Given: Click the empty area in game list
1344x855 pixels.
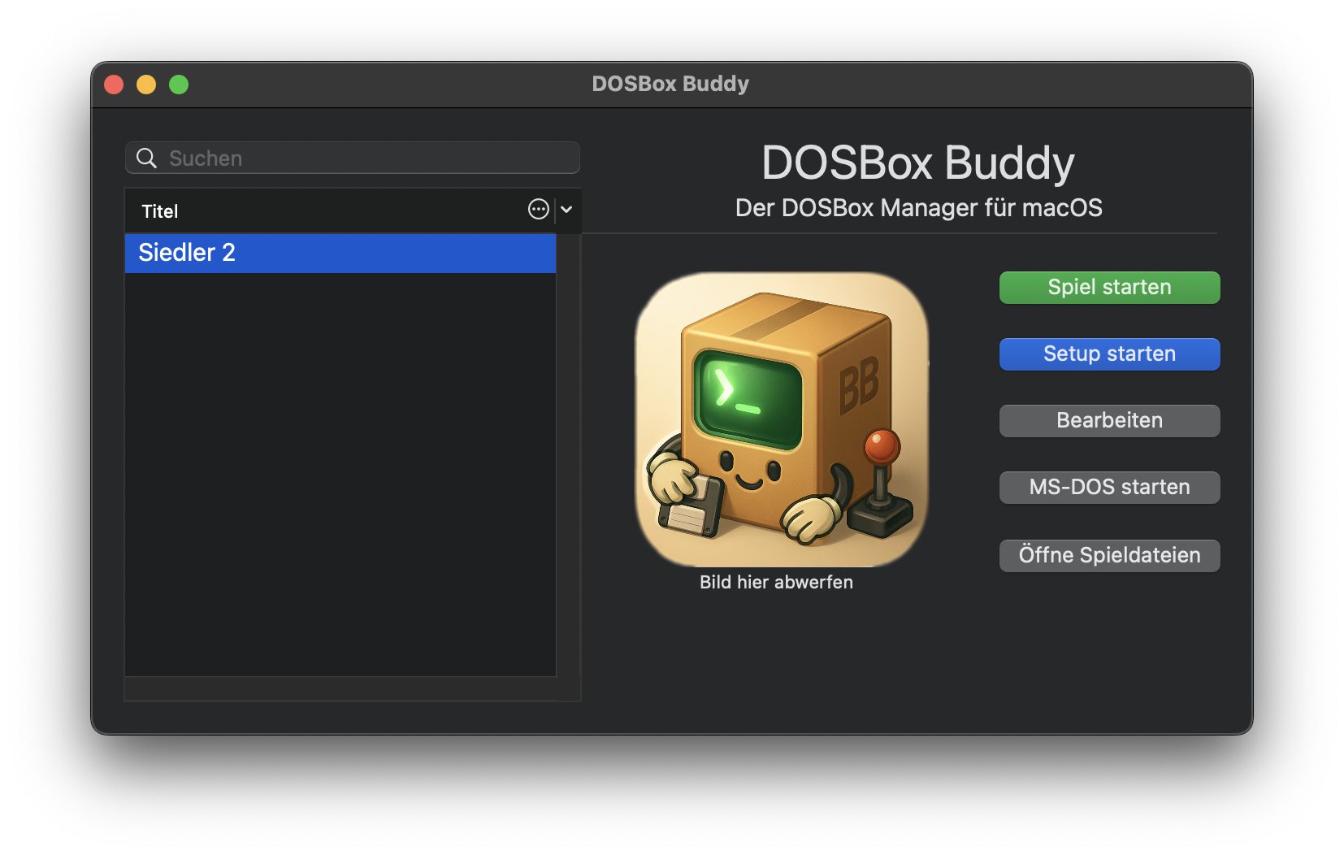Looking at the screenshot, I should point(340,471).
